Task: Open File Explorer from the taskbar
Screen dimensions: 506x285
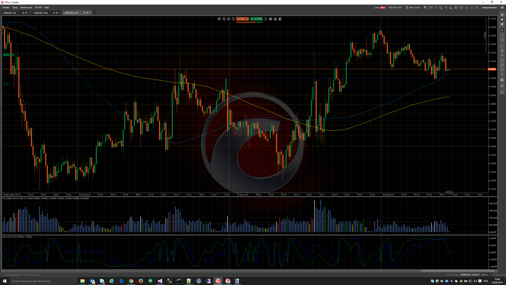Action: (83, 281)
